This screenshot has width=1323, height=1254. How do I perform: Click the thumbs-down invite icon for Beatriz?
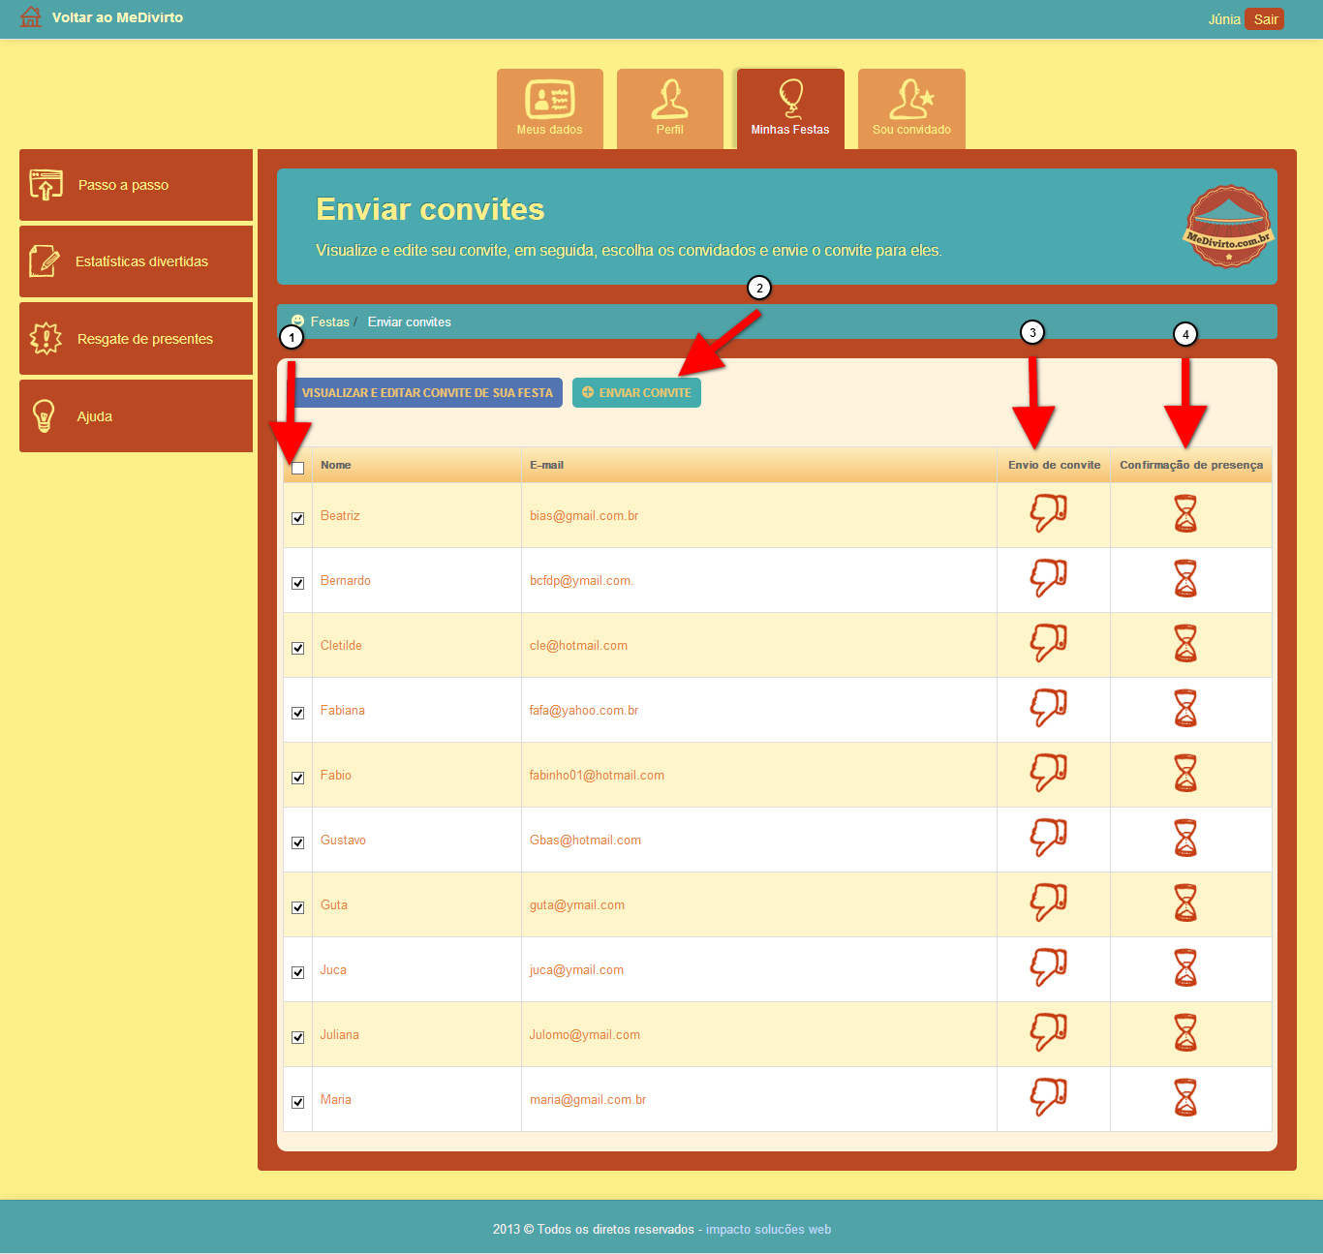click(x=1048, y=513)
